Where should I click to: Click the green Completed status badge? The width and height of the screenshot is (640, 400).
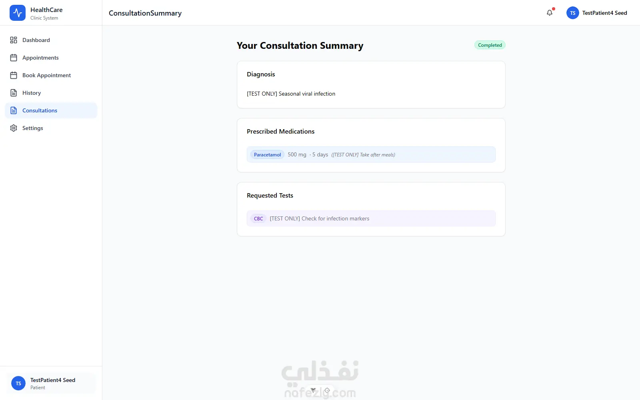click(x=490, y=45)
